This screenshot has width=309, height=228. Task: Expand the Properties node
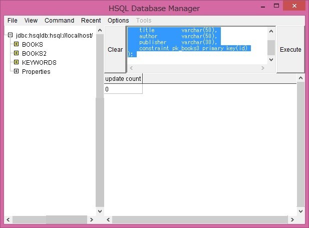tap(17, 71)
